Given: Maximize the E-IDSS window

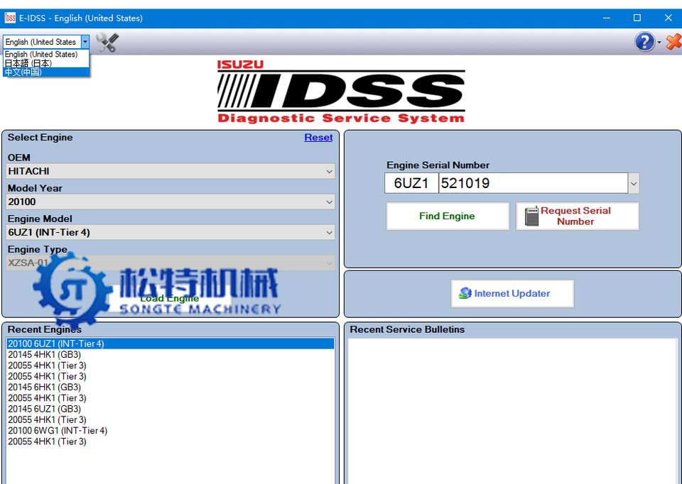Looking at the screenshot, I should (x=637, y=18).
